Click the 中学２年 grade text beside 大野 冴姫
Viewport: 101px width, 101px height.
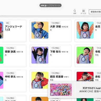pyautogui.click(x=65, y=27)
